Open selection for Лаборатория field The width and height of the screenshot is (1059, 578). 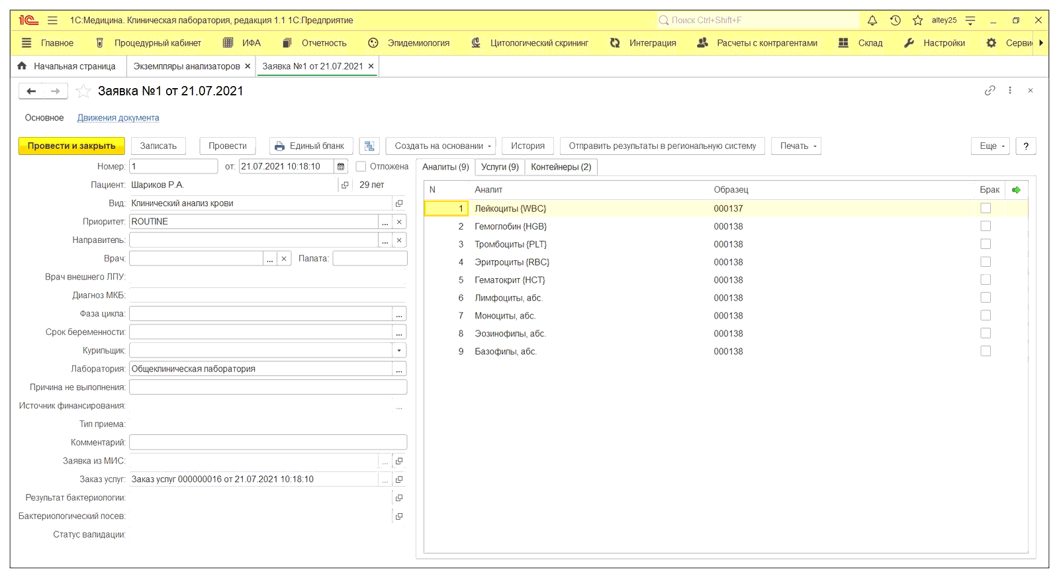[x=399, y=369]
